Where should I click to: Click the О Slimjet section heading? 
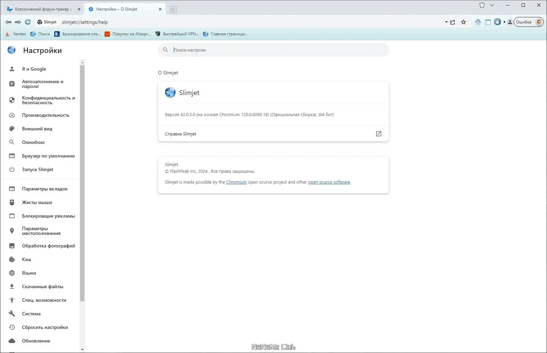tap(168, 73)
